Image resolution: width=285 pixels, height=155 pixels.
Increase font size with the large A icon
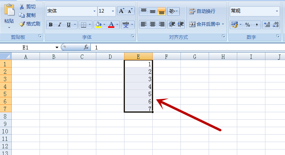(121, 11)
